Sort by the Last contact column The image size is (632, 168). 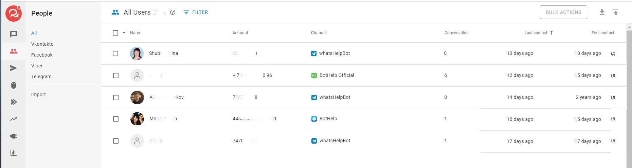tap(536, 33)
